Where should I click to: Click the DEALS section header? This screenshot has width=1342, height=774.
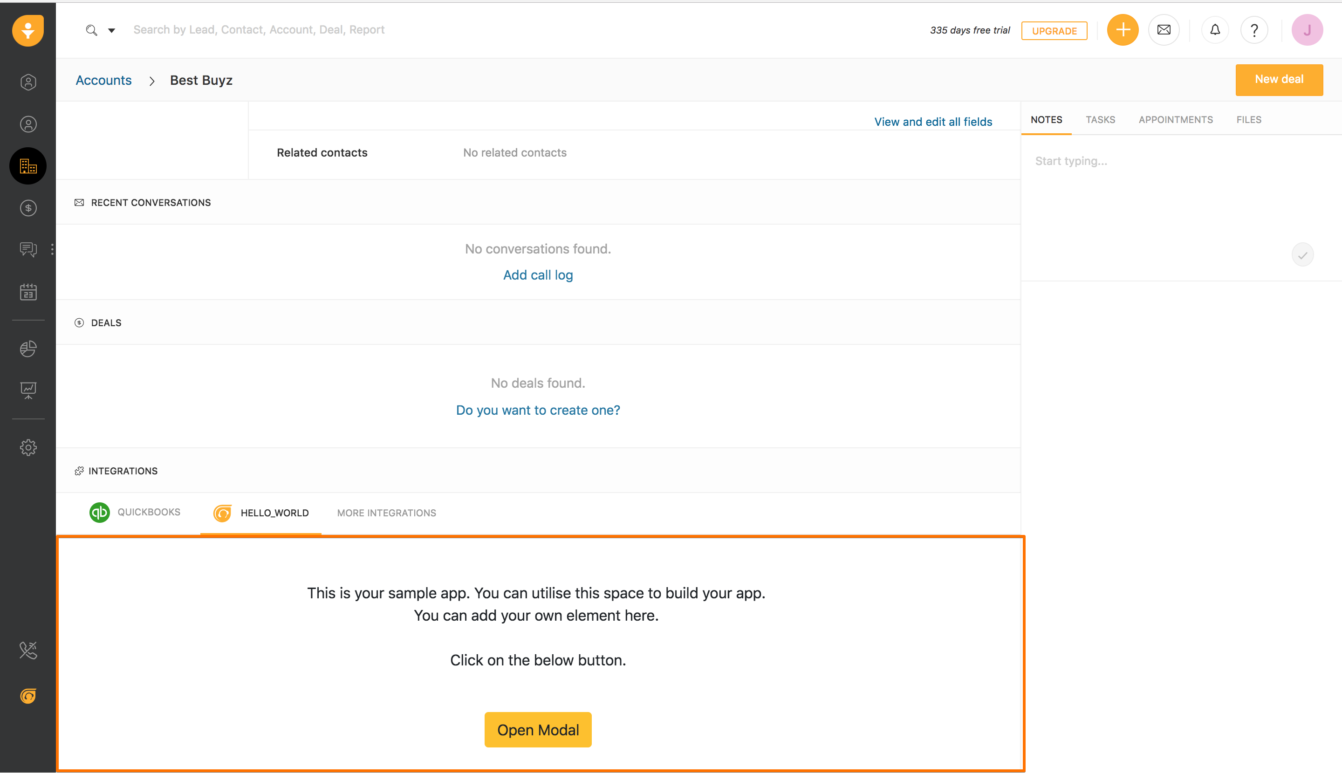pos(106,322)
